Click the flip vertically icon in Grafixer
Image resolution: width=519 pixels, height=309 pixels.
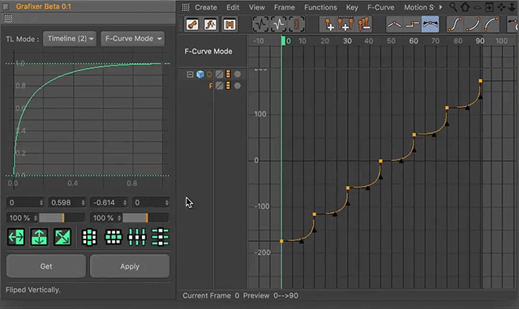click(39, 237)
